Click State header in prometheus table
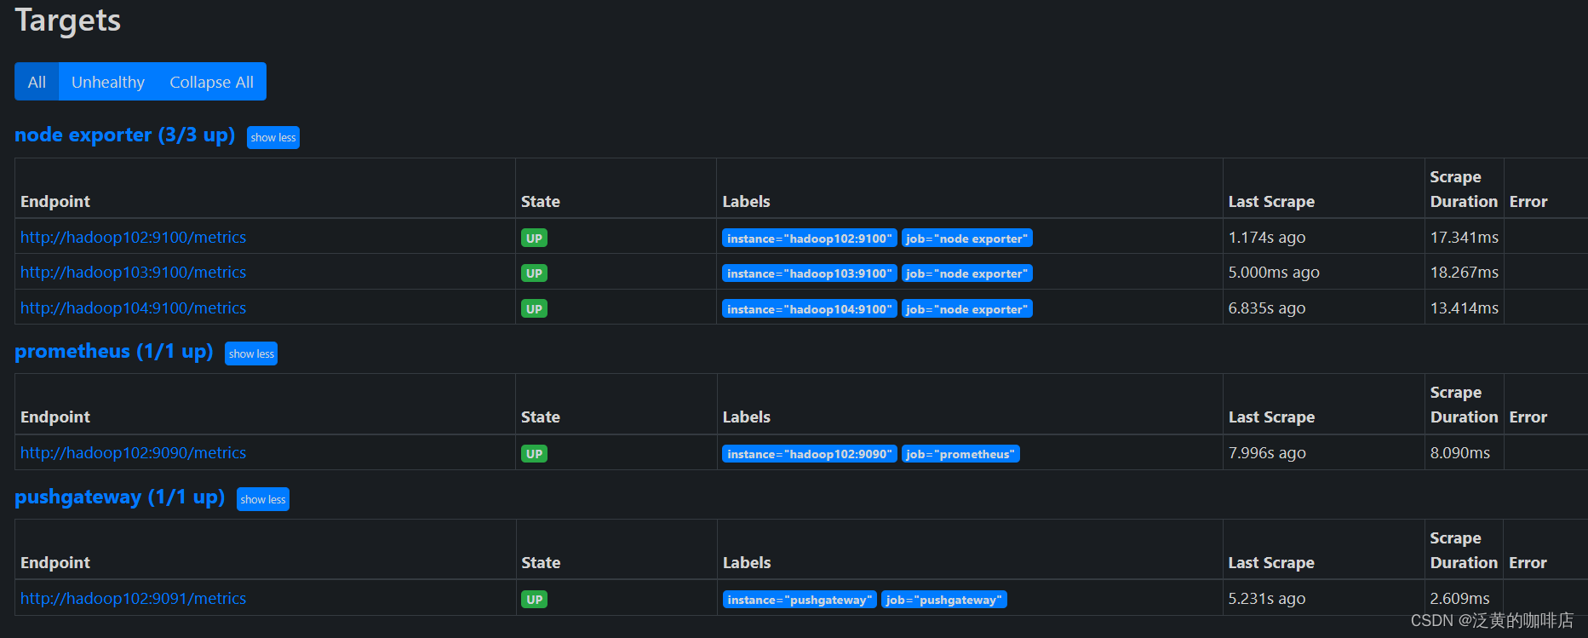The height and width of the screenshot is (638, 1588). pos(541,417)
